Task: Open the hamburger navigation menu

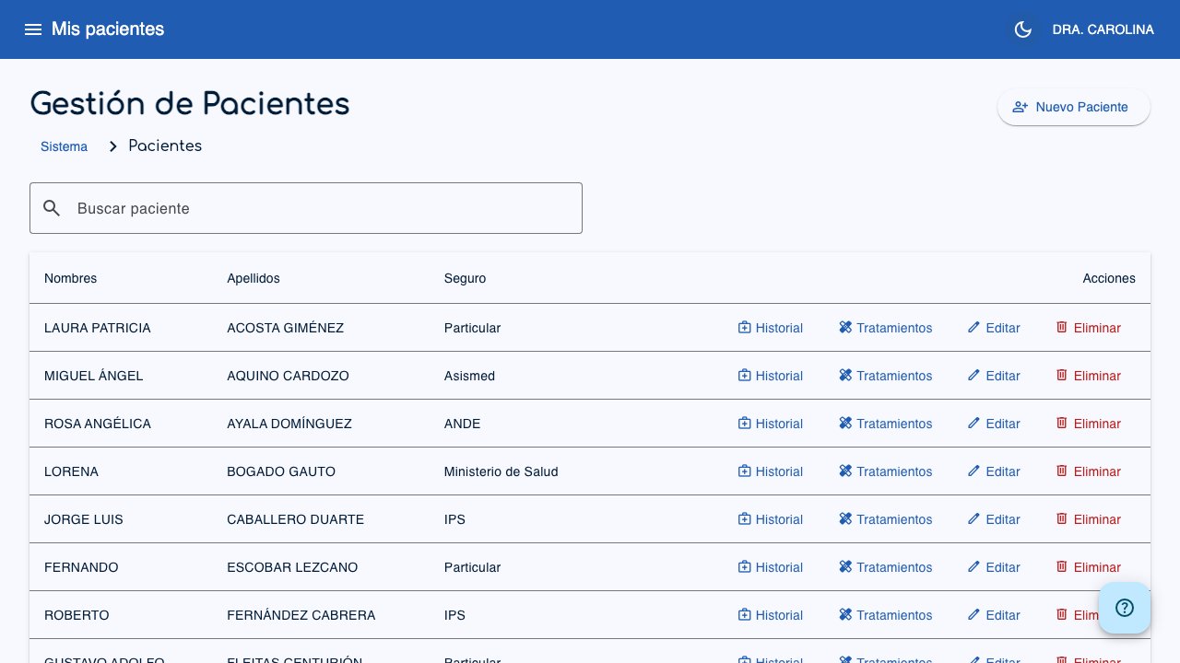Action: point(33,29)
